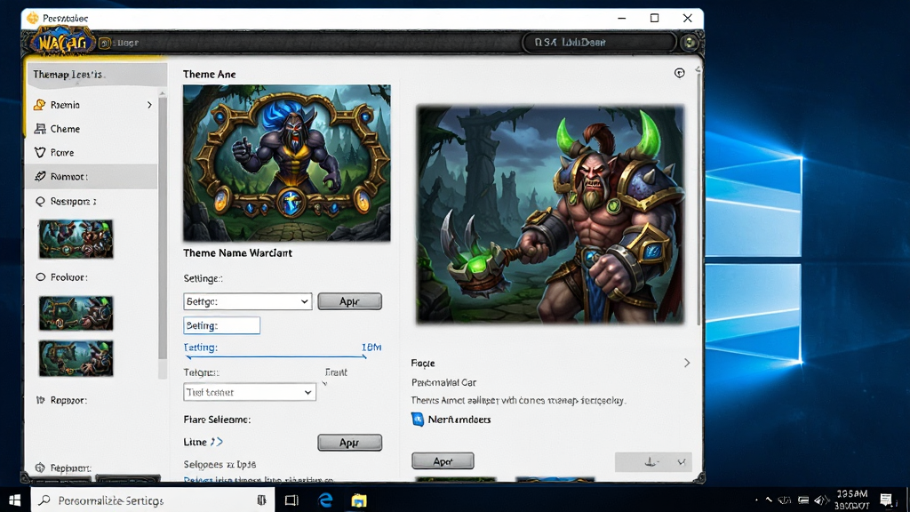Click the right panel vertical scrollbar
This screenshot has width=910, height=512.
(698, 197)
